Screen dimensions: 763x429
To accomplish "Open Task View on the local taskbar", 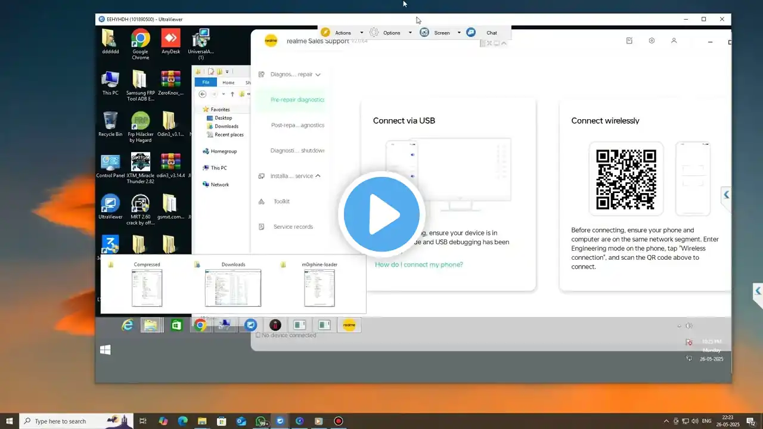I will (143, 421).
